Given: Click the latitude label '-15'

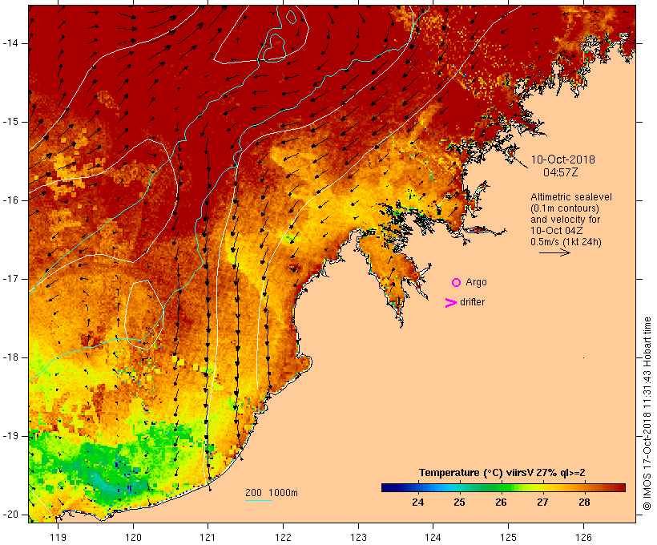Looking at the screenshot, I should point(10,122).
